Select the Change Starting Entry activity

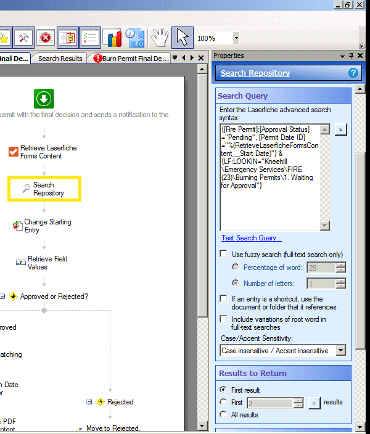pyautogui.click(x=42, y=226)
